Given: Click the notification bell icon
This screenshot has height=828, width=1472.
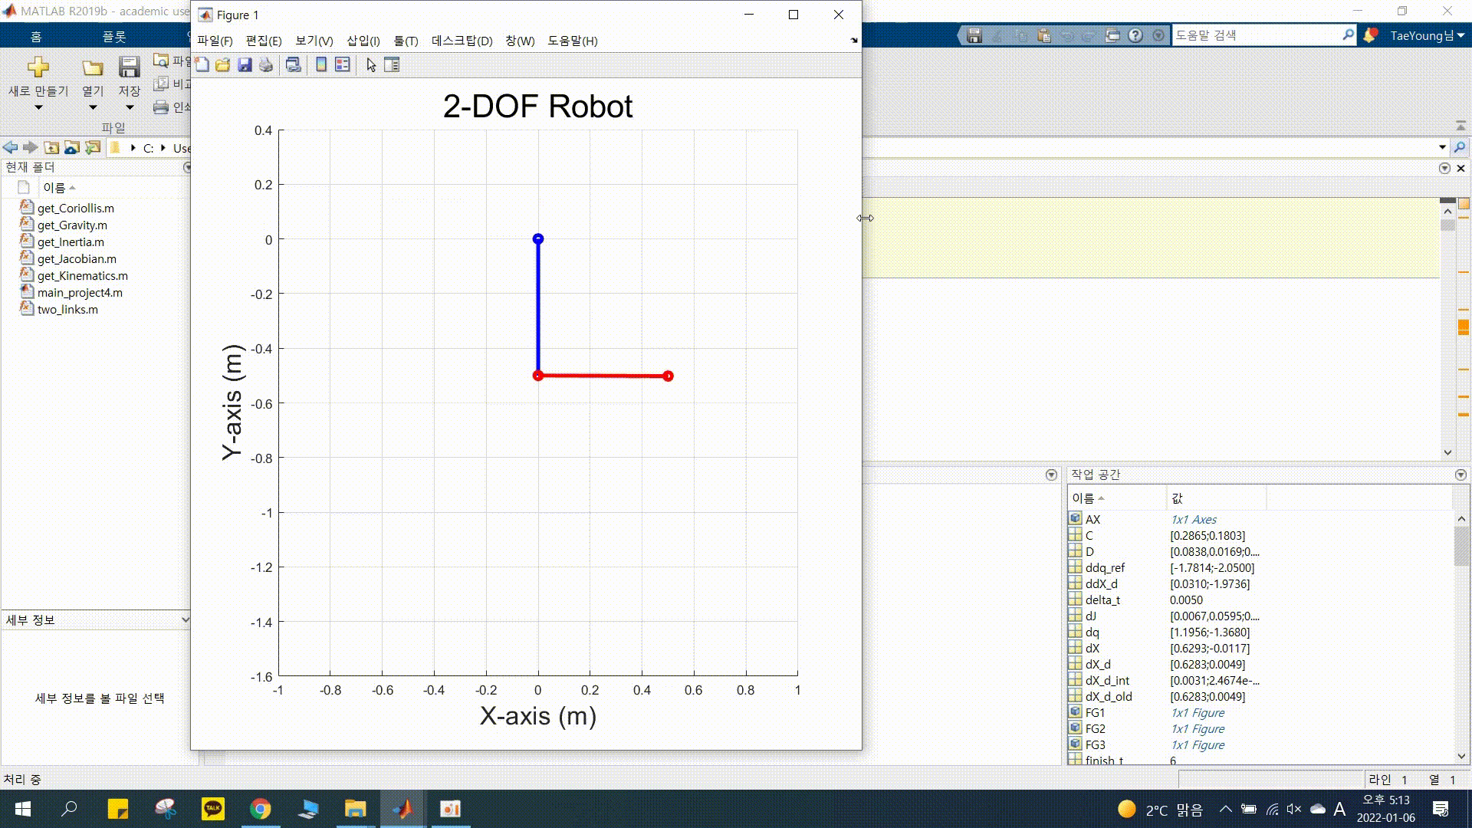Looking at the screenshot, I should 1370,35.
